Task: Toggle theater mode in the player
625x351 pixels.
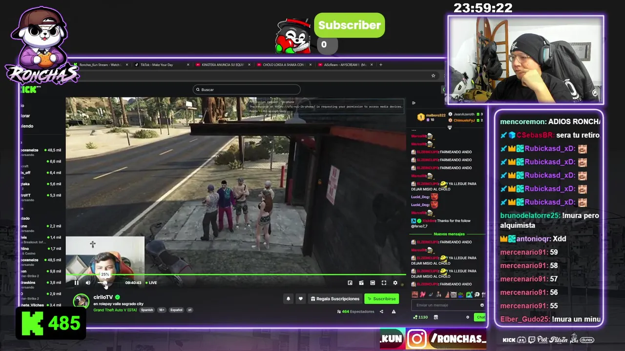Action: coord(373,283)
